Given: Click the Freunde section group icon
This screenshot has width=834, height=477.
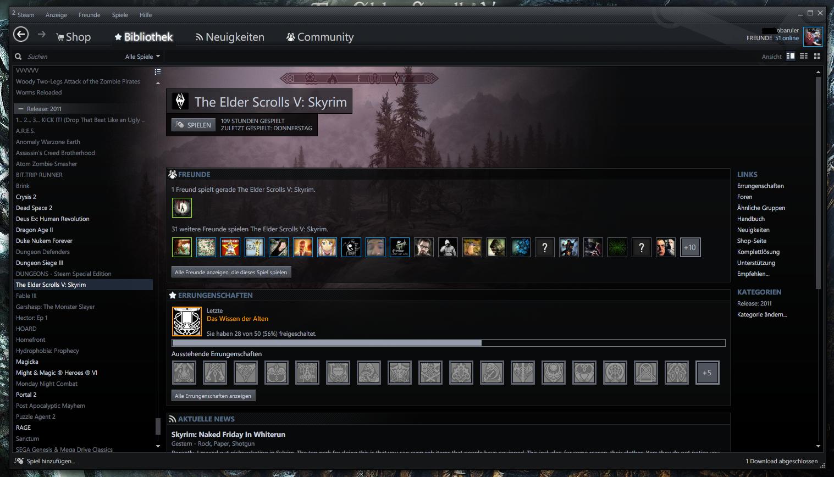Looking at the screenshot, I should [x=173, y=174].
